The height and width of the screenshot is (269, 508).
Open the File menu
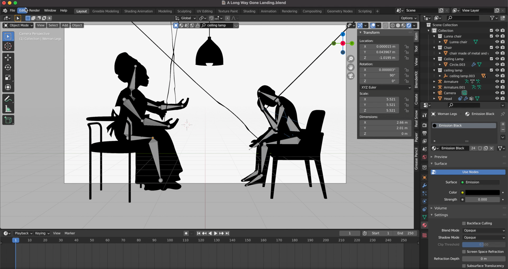[12, 11]
